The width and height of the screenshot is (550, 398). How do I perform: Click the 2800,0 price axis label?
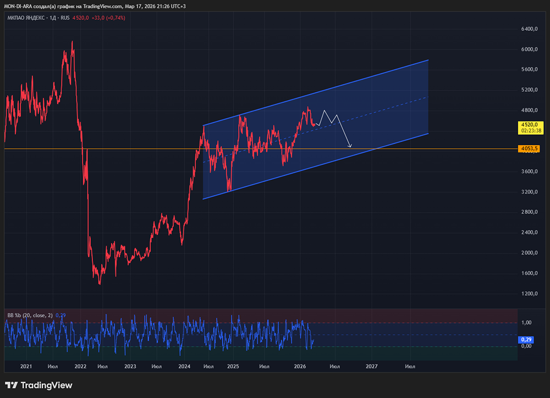click(529, 212)
